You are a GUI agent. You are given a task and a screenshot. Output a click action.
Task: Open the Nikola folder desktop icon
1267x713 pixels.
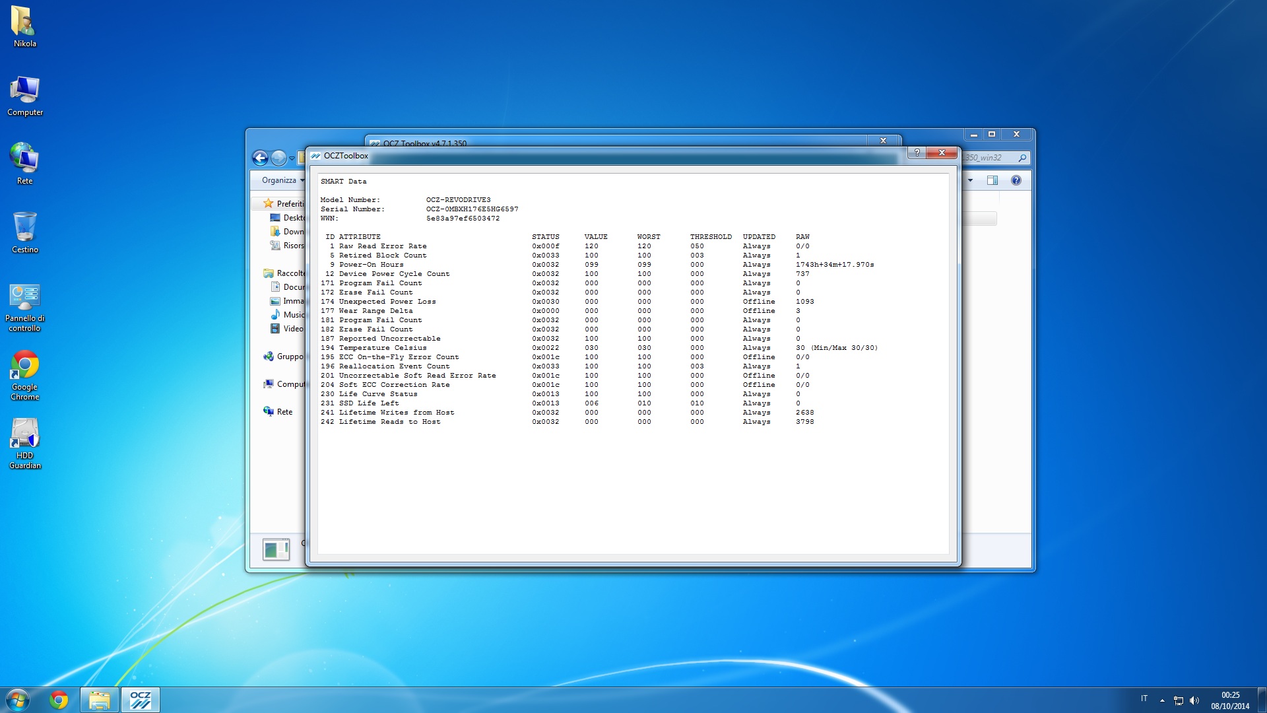point(24,26)
